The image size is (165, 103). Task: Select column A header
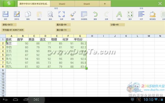click(11, 36)
